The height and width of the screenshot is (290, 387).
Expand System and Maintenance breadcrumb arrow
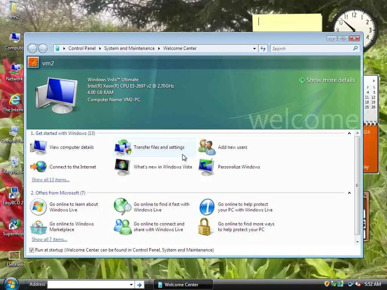click(159, 48)
